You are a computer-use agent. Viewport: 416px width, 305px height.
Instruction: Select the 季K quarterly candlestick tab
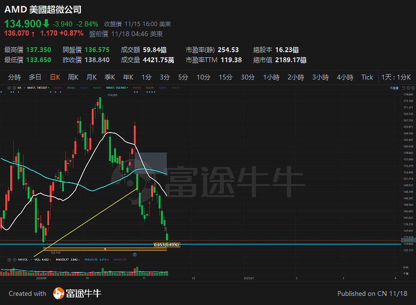tap(109, 77)
